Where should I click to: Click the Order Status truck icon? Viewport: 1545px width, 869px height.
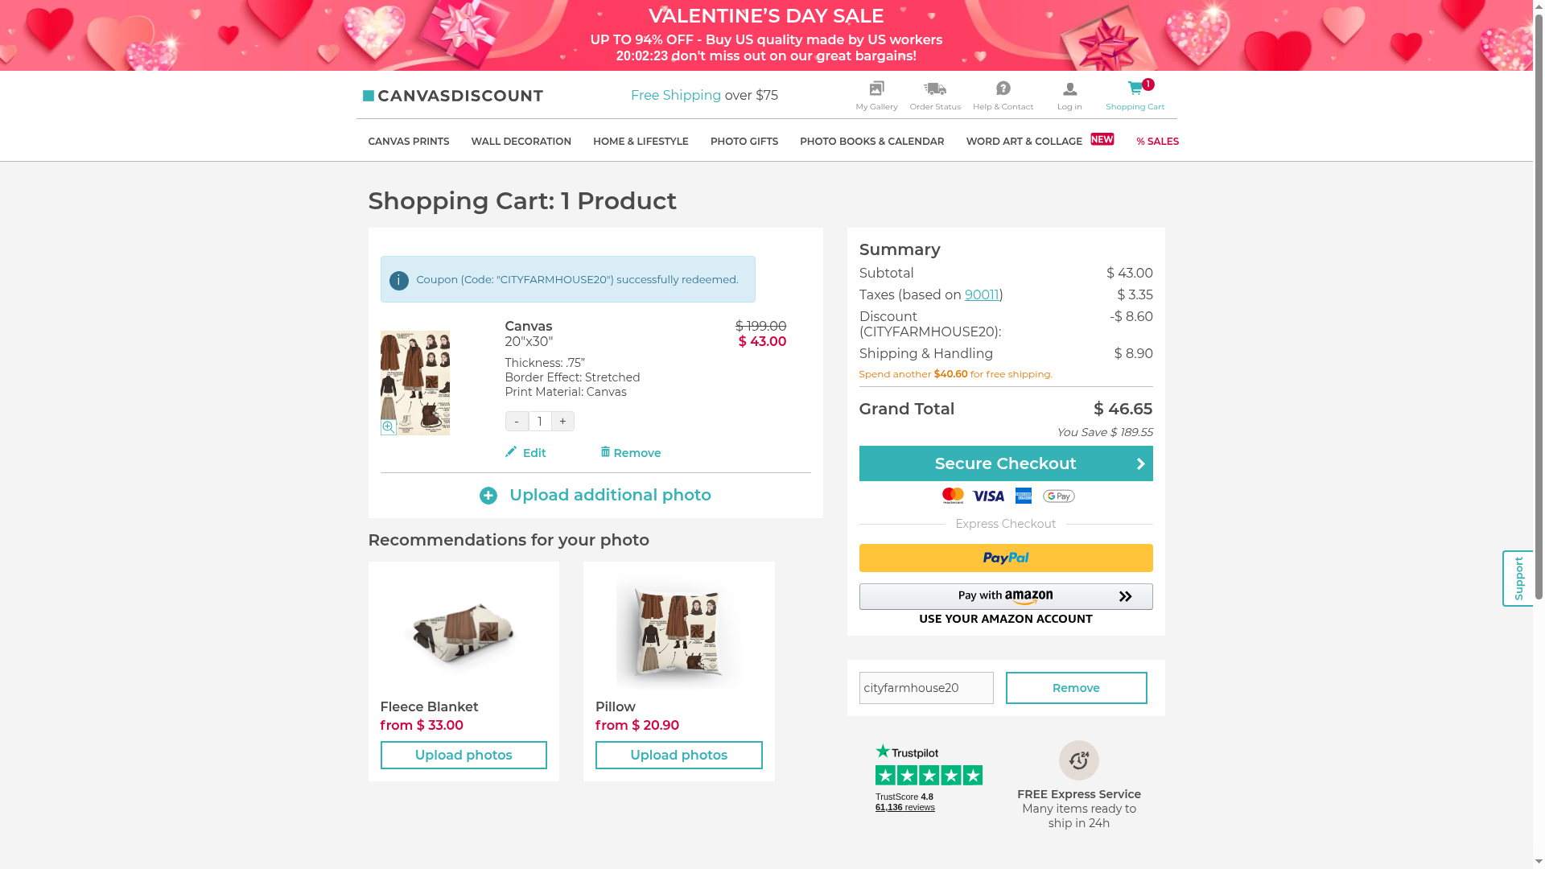[934, 89]
